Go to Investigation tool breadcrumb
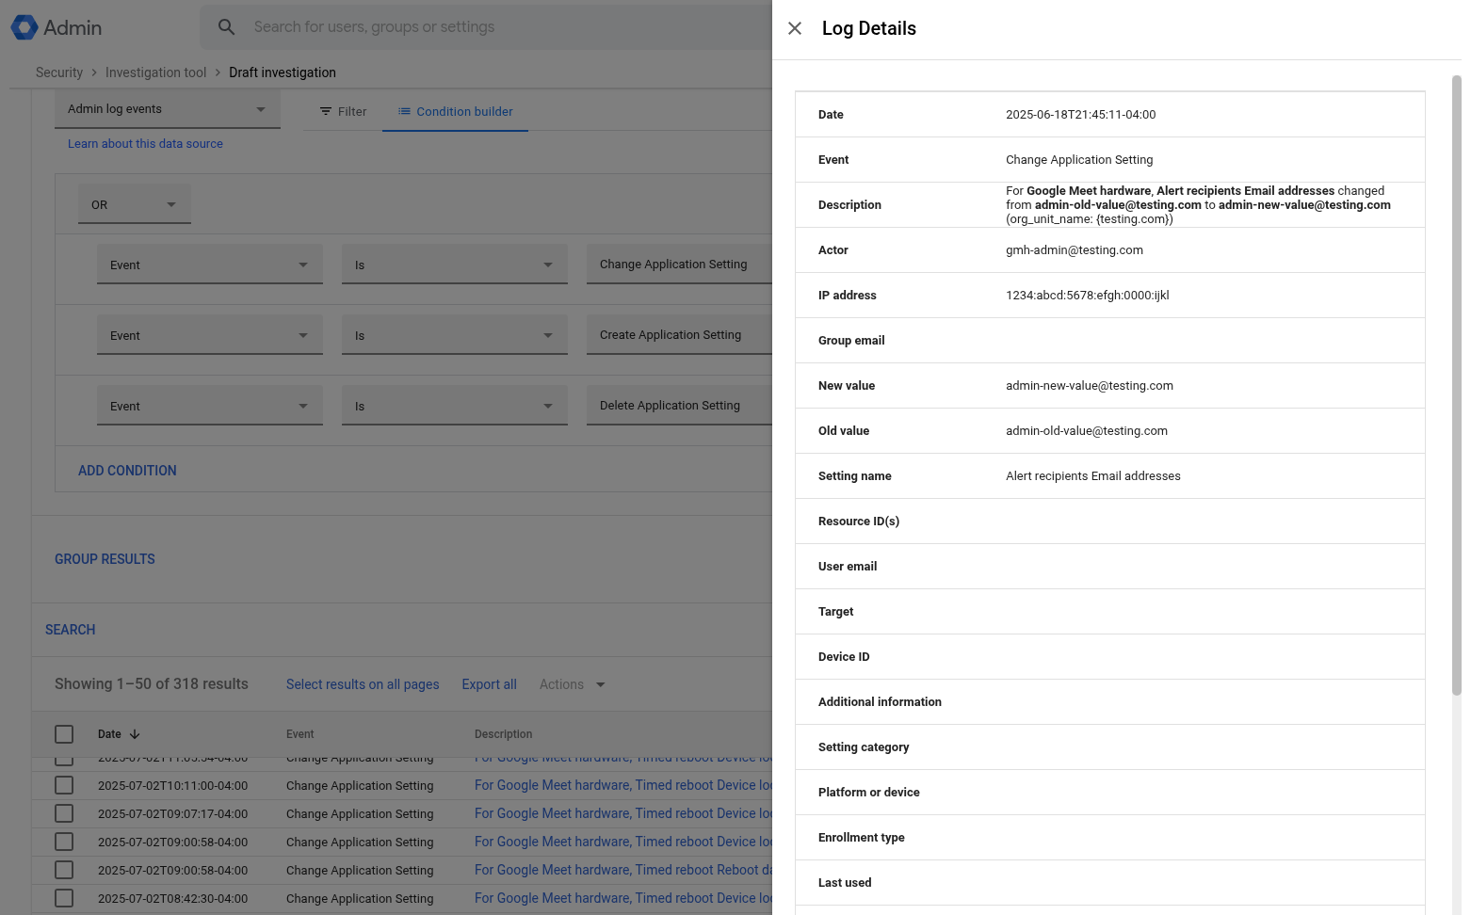The width and height of the screenshot is (1471, 915). 155,72
